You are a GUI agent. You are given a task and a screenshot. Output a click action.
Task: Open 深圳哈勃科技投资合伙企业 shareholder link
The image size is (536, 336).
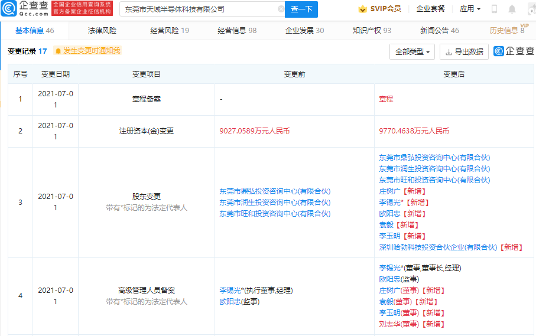click(x=438, y=247)
